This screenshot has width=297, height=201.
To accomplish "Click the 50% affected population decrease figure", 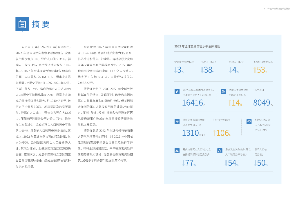I will [261, 163].
